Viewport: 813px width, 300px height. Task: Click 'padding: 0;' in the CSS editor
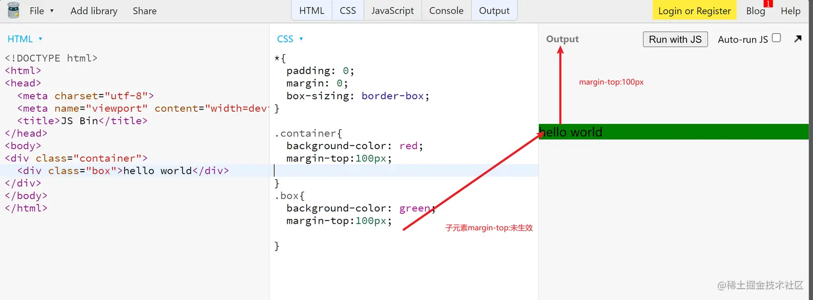point(320,71)
